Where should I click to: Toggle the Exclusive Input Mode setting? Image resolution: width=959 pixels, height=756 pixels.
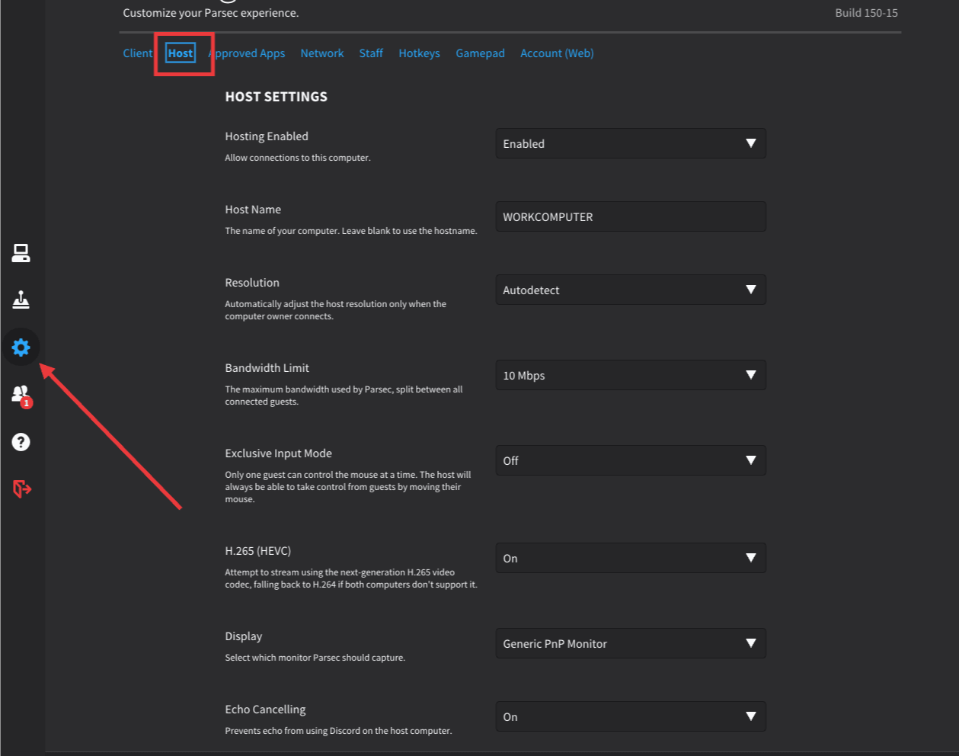point(630,460)
